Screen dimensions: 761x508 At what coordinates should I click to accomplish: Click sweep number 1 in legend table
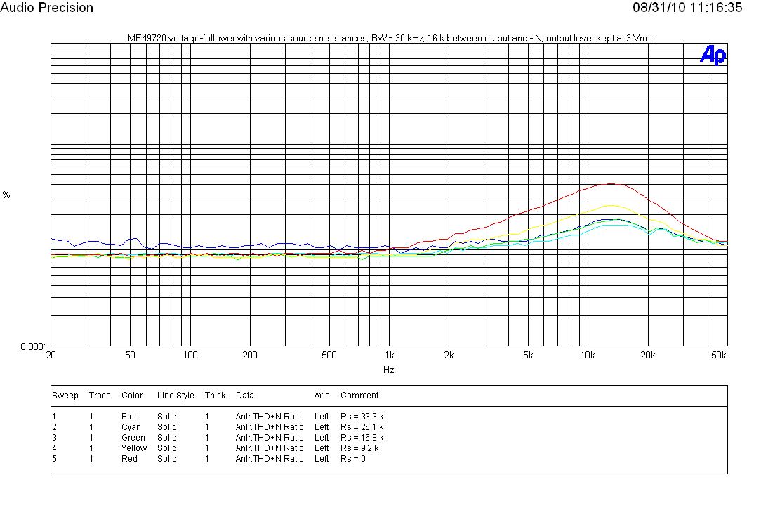coord(54,417)
